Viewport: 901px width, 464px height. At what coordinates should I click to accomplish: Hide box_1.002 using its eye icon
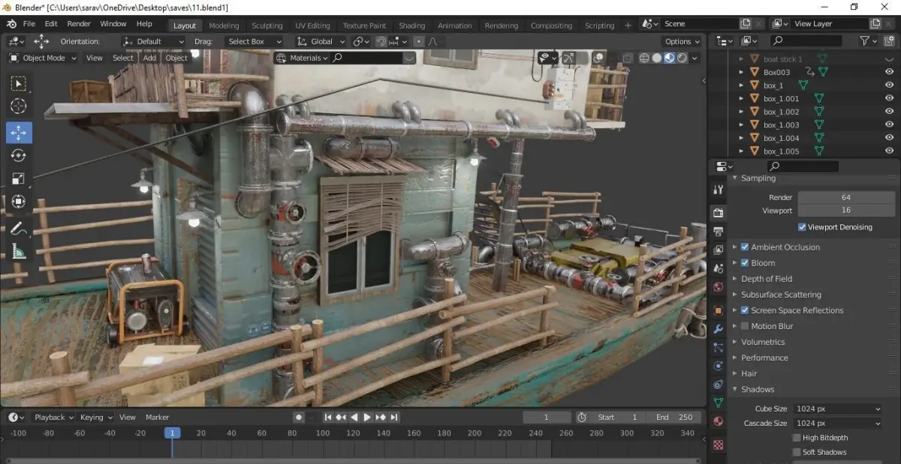pyautogui.click(x=888, y=112)
